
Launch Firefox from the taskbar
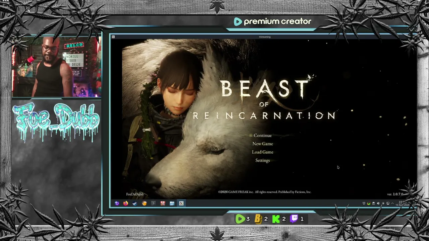126,203
